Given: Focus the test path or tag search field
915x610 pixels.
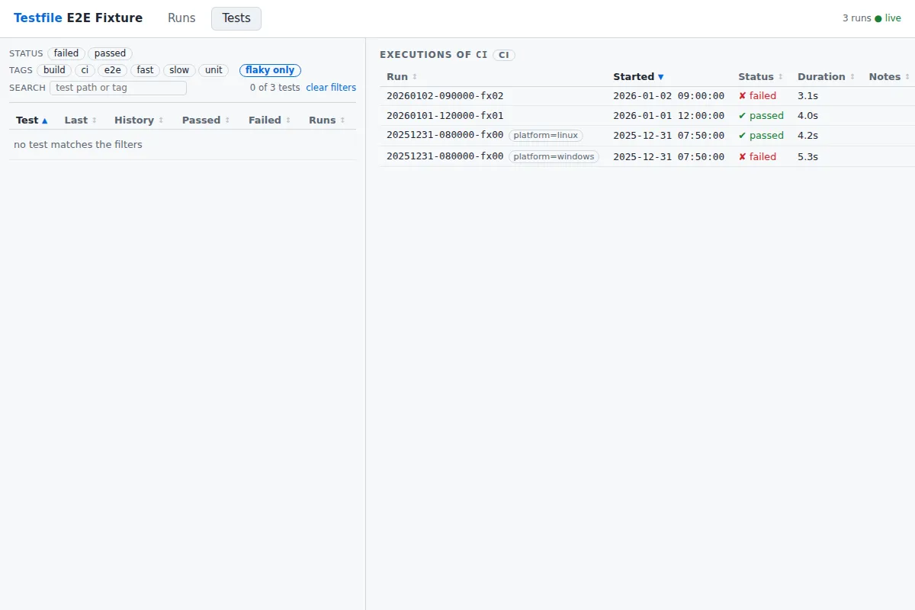Looking at the screenshot, I should 118,88.
